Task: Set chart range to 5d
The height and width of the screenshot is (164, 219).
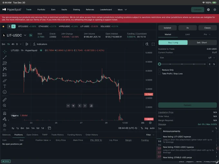Action: click(x=38, y=128)
